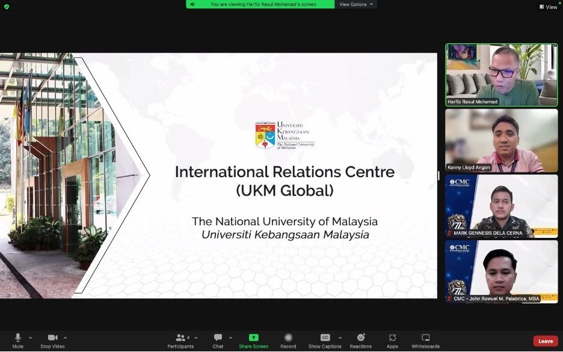Select Harfiz Rasul Mohamad's video tile
This screenshot has width=563, height=352.
502,75
